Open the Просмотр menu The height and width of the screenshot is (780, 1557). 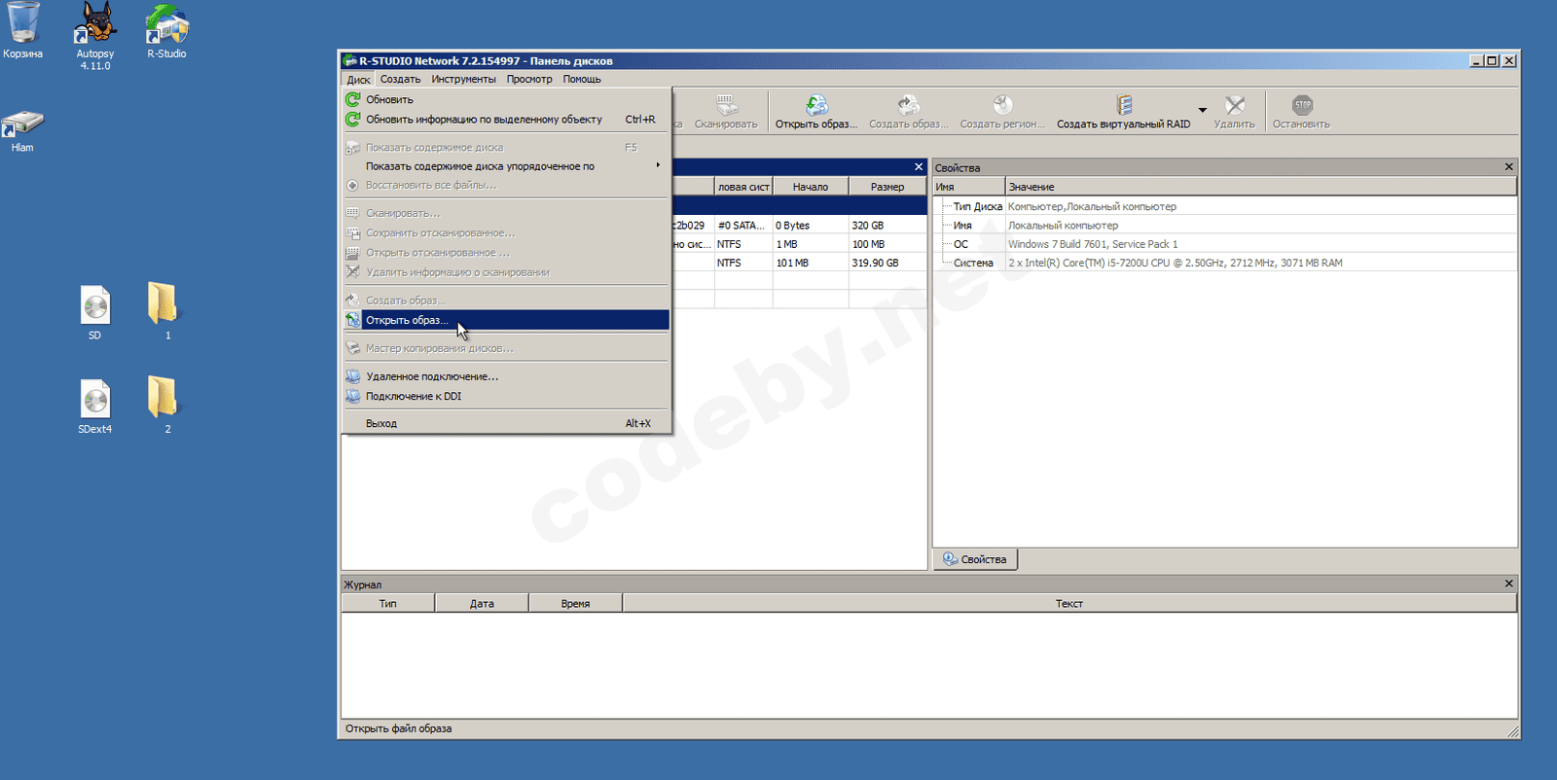click(529, 80)
